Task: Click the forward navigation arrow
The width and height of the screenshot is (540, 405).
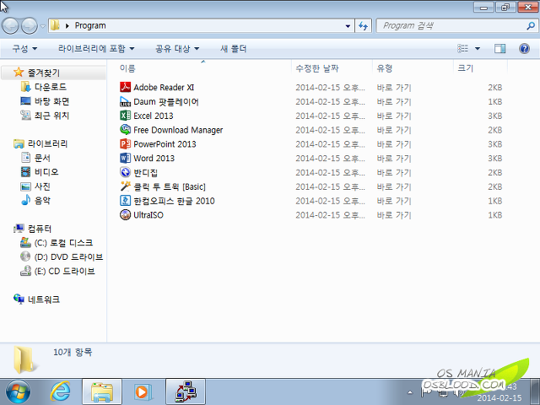Action: 30,26
